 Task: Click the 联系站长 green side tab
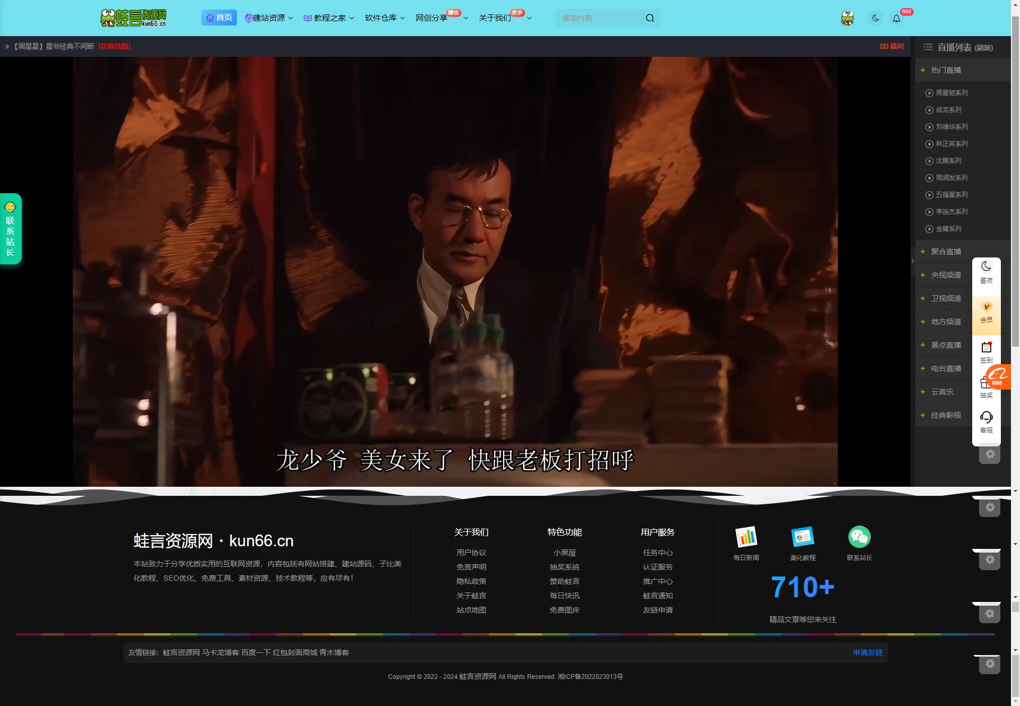(11, 229)
